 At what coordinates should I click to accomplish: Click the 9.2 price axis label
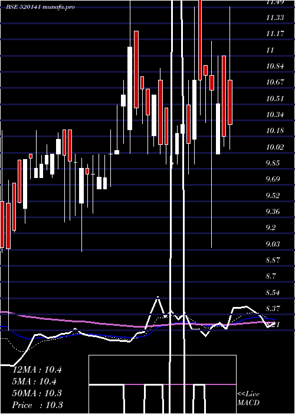point(271,228)
